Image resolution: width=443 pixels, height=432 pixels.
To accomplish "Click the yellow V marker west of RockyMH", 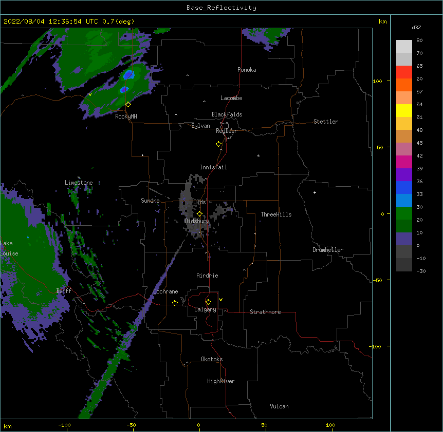I will tap(90, 94).
